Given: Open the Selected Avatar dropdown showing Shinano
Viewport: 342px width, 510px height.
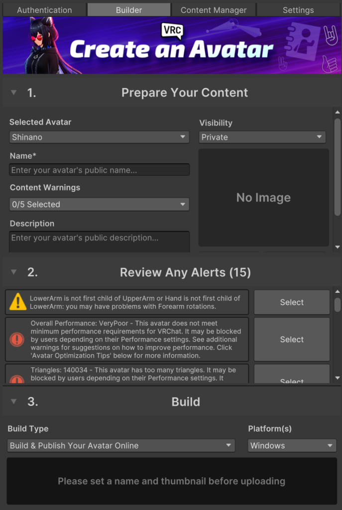Looking at the screenshot, I should point(99,137).
